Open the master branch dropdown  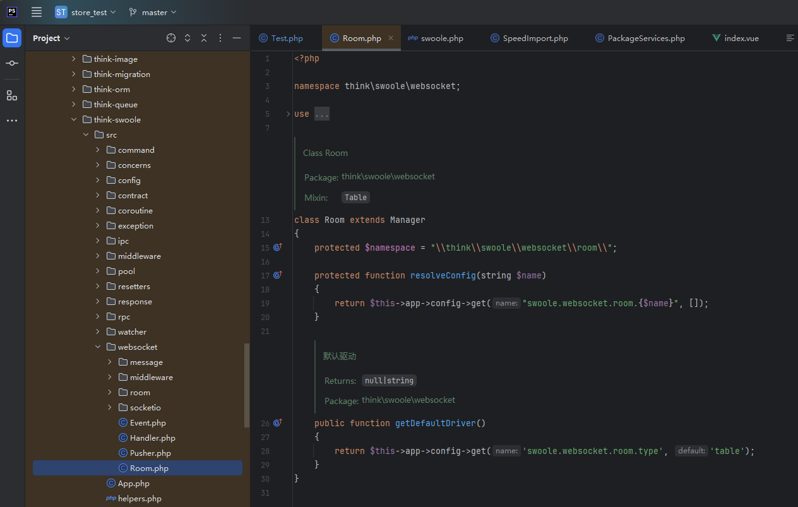(153, 12)
